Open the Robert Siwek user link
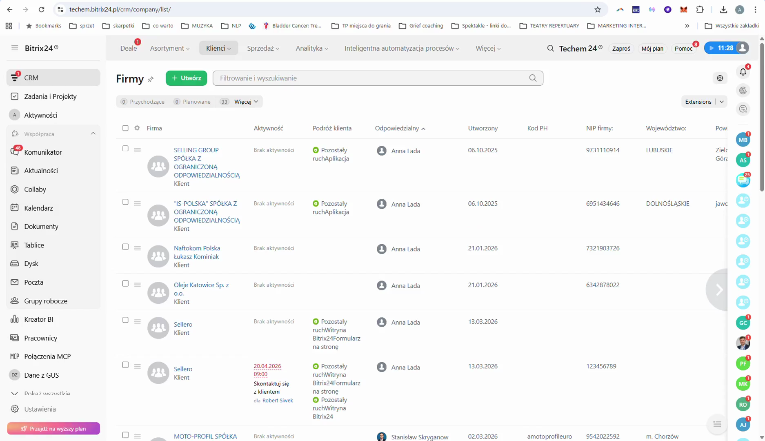Screen dimensions: 765x441 [x=278, y=401]
